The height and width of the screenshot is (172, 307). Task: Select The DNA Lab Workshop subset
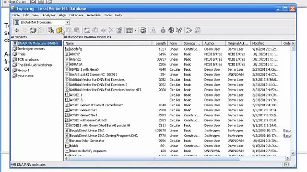[x=33, y=65]
